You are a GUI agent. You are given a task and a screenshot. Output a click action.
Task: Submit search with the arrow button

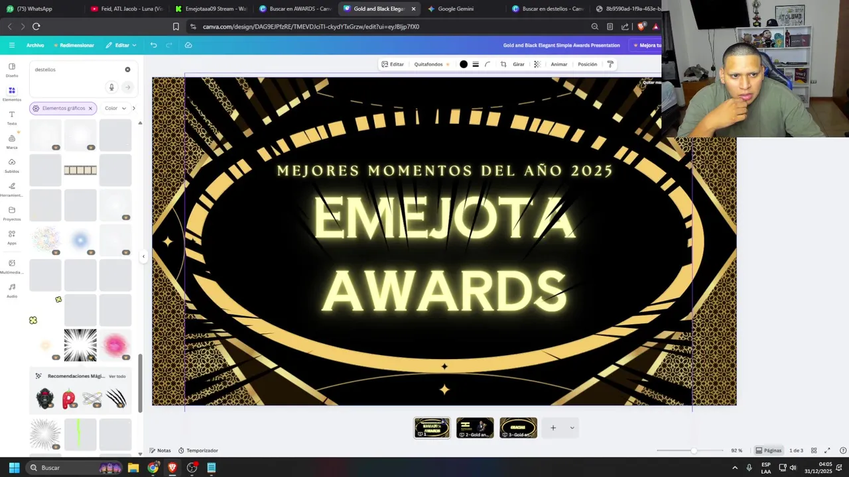coord(127,87)
